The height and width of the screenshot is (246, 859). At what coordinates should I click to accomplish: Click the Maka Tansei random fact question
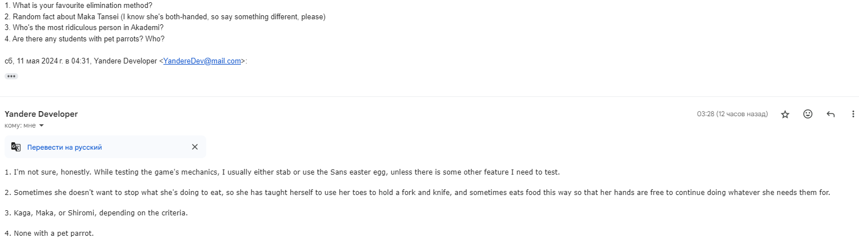pyautogui.click(x=165, y=16)
